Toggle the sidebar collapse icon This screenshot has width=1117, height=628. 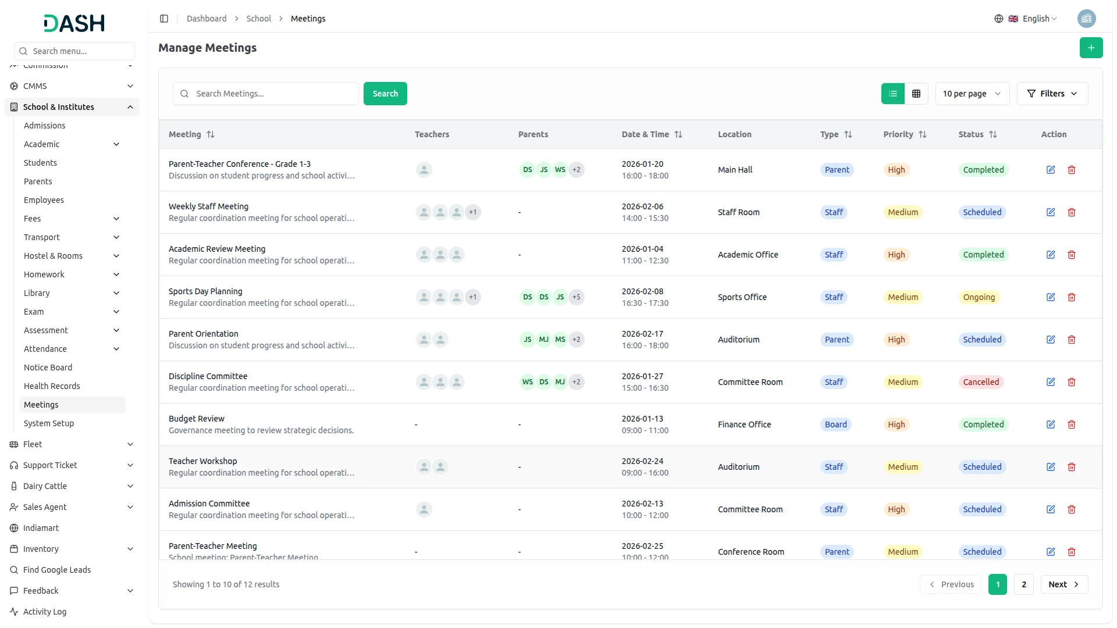(164, 19)
